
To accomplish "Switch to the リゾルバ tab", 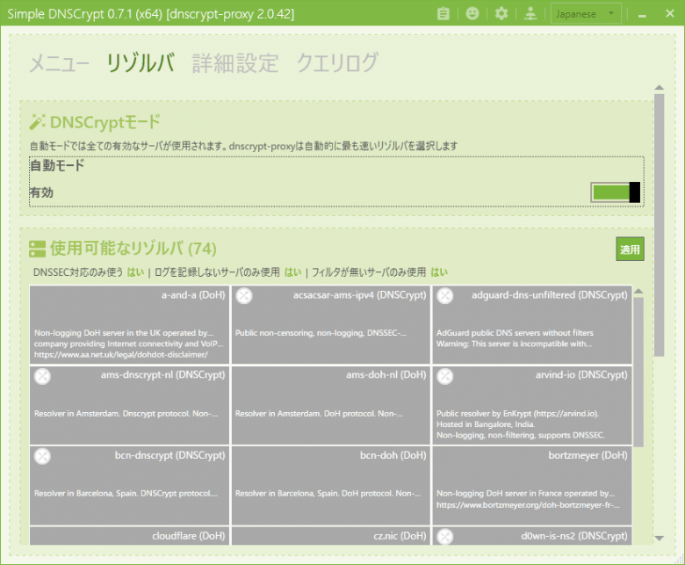I will [141, 63].
